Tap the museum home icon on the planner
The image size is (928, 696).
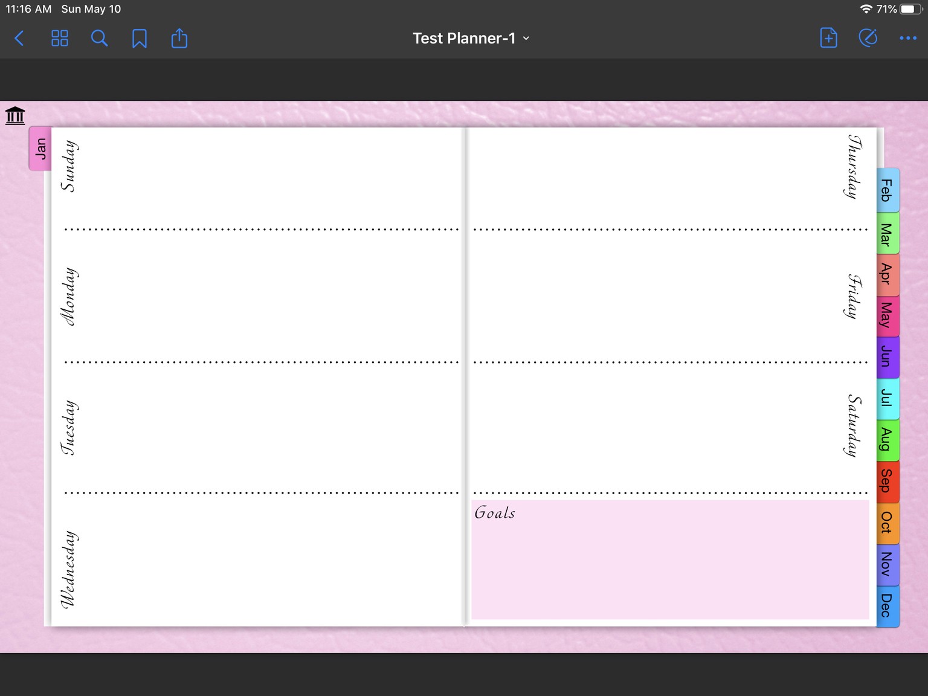coord(15,115)
